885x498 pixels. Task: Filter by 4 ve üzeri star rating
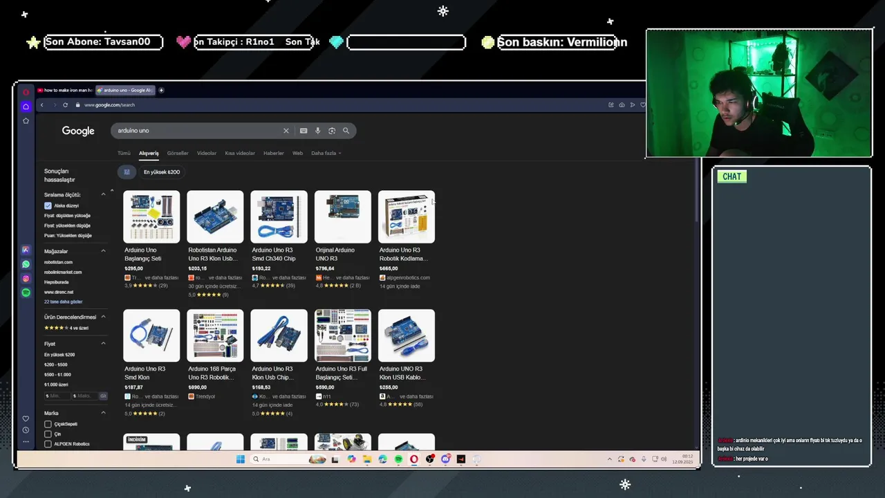(x=66, y=328)
